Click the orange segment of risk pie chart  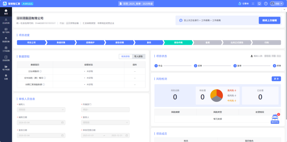click(x=213, y=94)
